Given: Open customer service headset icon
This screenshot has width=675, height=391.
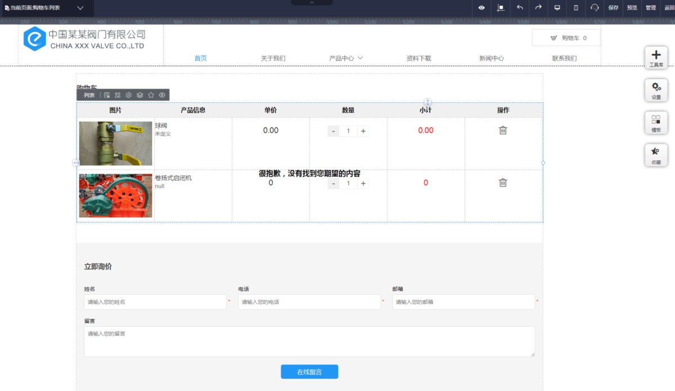Looking at the screenshot, I should pyautogui.click(x=595, y=8).
